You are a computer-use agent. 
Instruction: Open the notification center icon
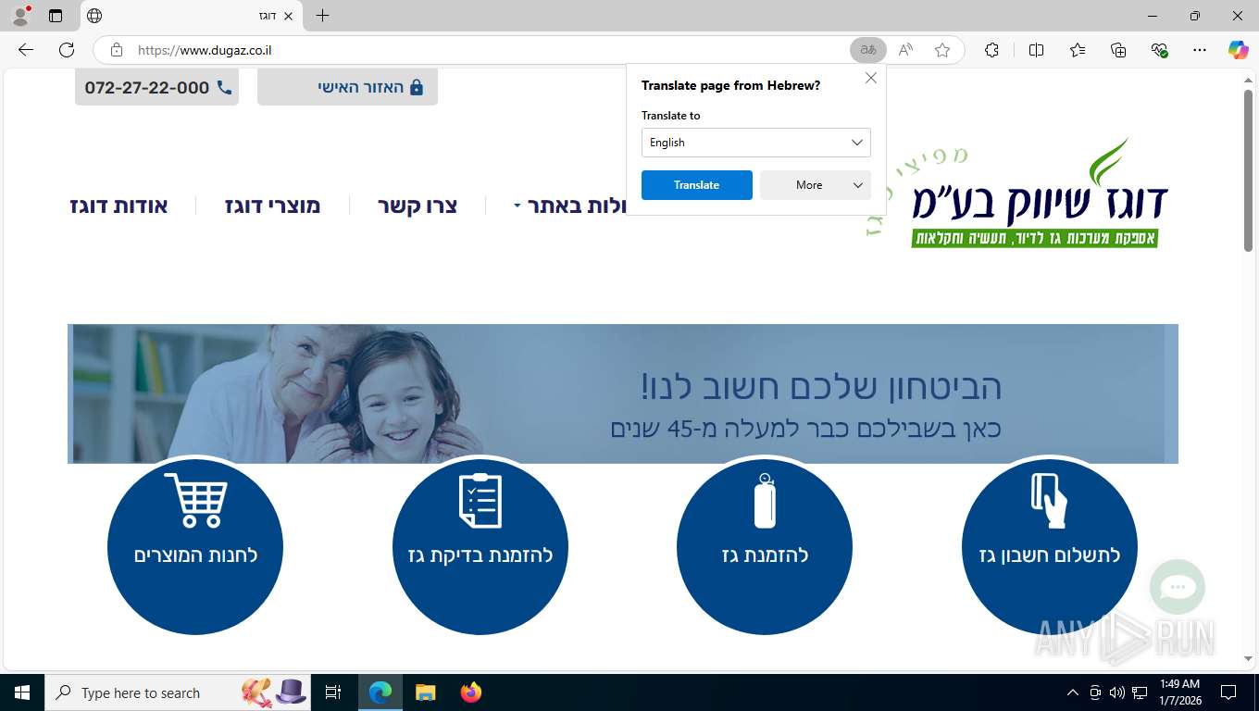point(1228,692)
